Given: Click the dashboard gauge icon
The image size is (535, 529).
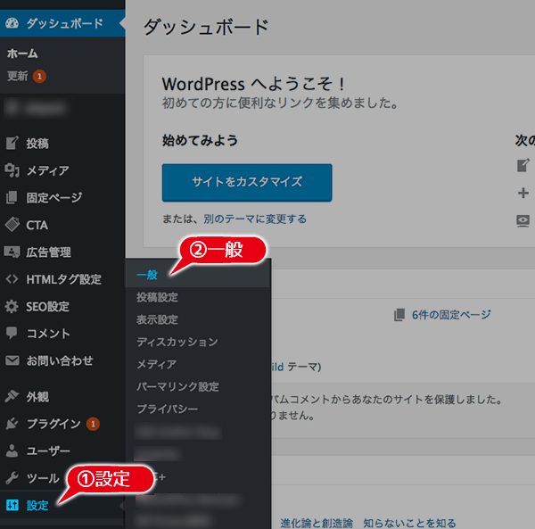Looking at the screenshot, I should 12,23.
